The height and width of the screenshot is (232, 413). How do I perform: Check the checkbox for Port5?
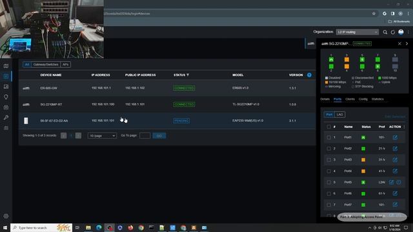tap(328, 182)
